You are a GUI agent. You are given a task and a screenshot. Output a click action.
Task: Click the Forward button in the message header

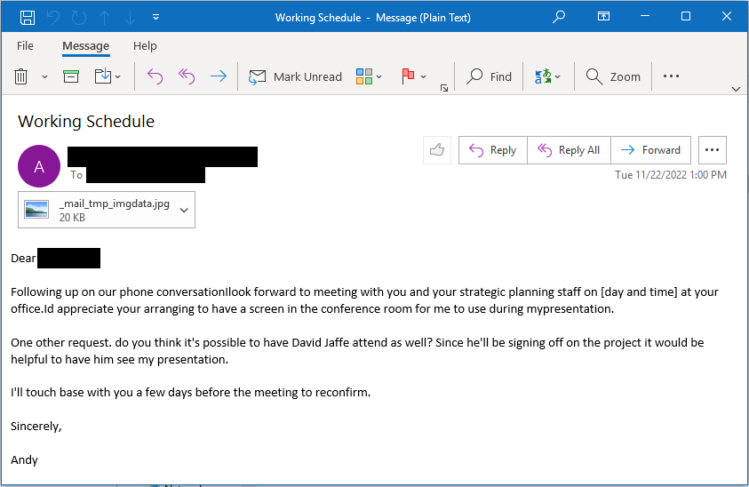tap(650, 150)
